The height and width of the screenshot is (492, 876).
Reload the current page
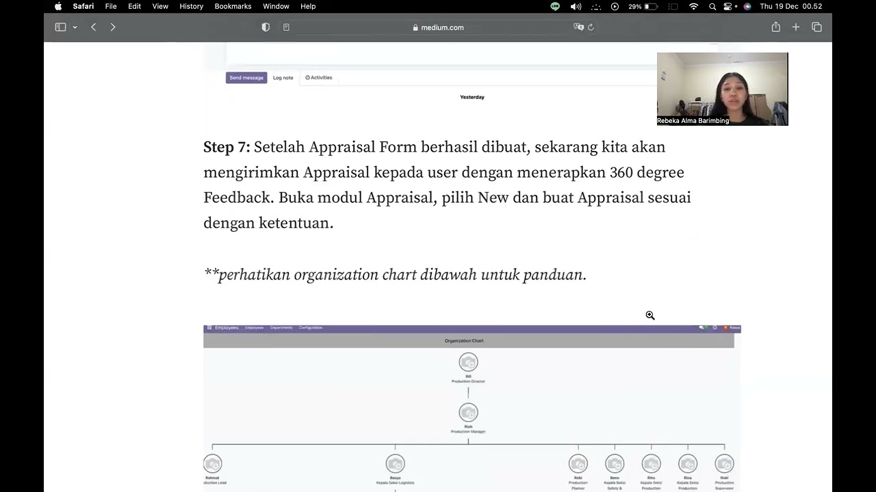[x=591, y=27]
